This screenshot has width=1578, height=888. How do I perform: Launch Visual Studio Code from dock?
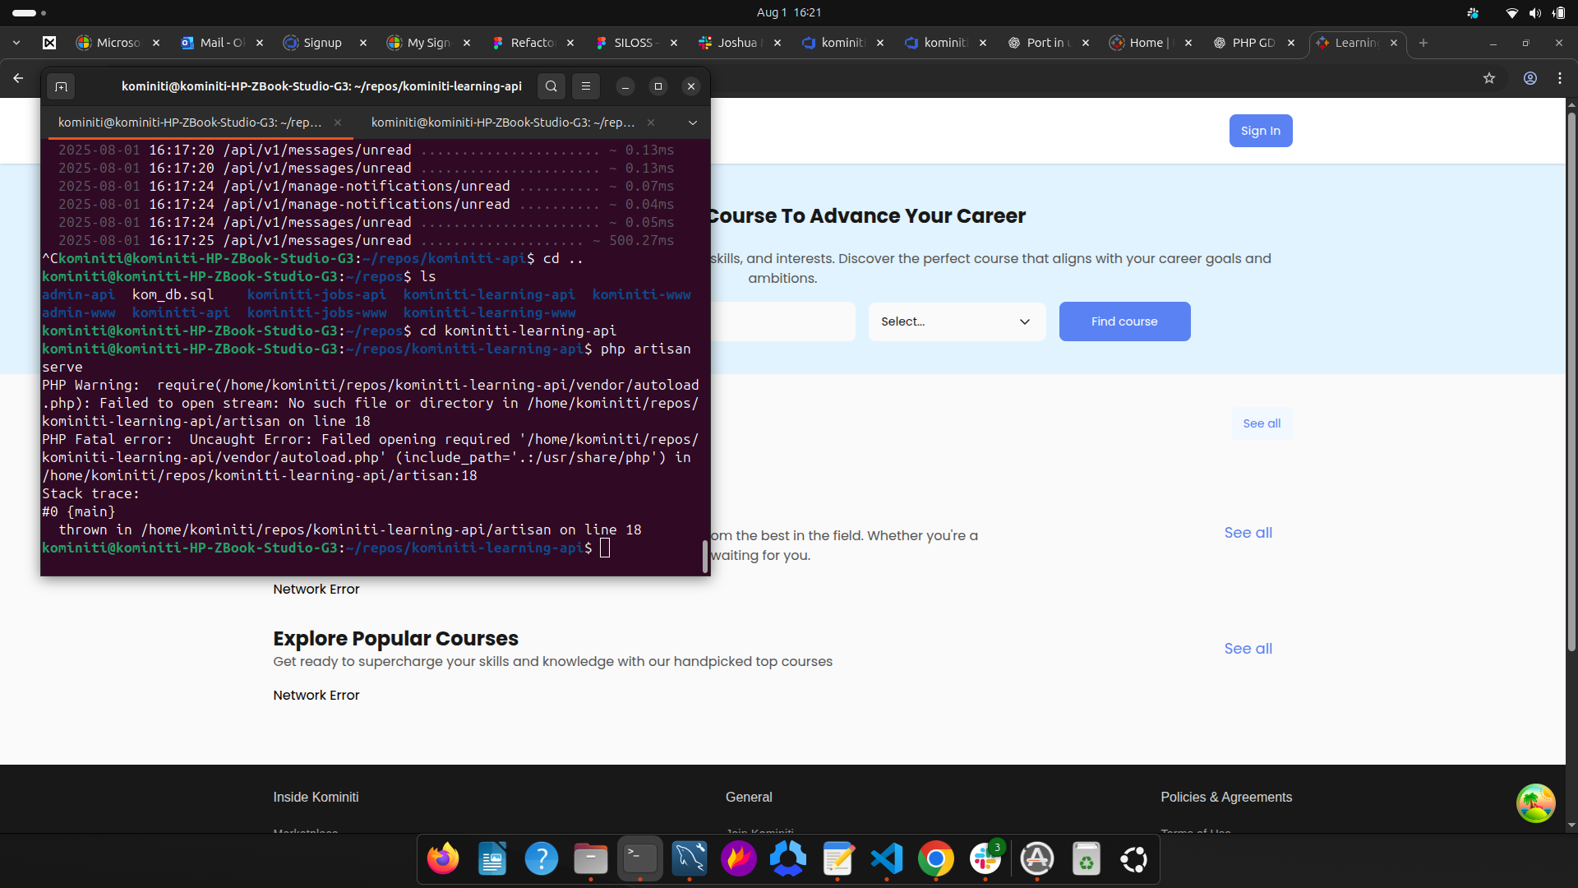coord(887,859)
